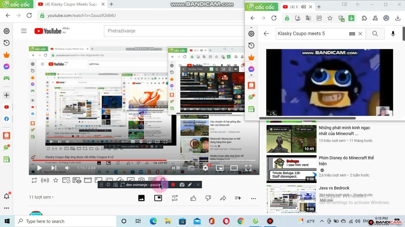Take a screenshot with Bandicam camera icon

tap(182, 185)
